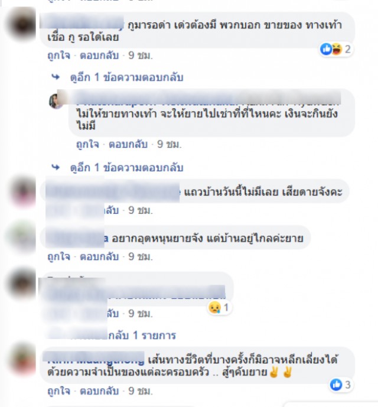Like the nested reply comment via 'ถูกใจ'

(87, 144)
